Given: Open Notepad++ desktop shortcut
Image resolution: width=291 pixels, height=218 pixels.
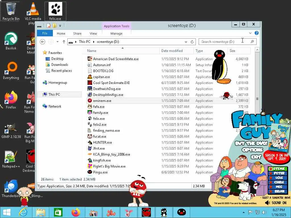Looking at the screenshot, I should coord(11,159).
